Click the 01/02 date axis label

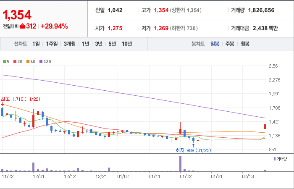pyautogui.click(x=123, y=176)
